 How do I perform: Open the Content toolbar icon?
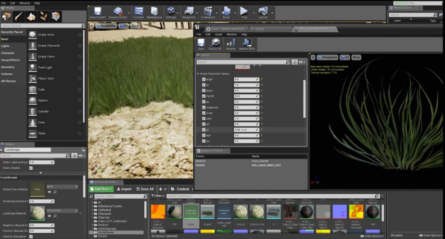138,13
